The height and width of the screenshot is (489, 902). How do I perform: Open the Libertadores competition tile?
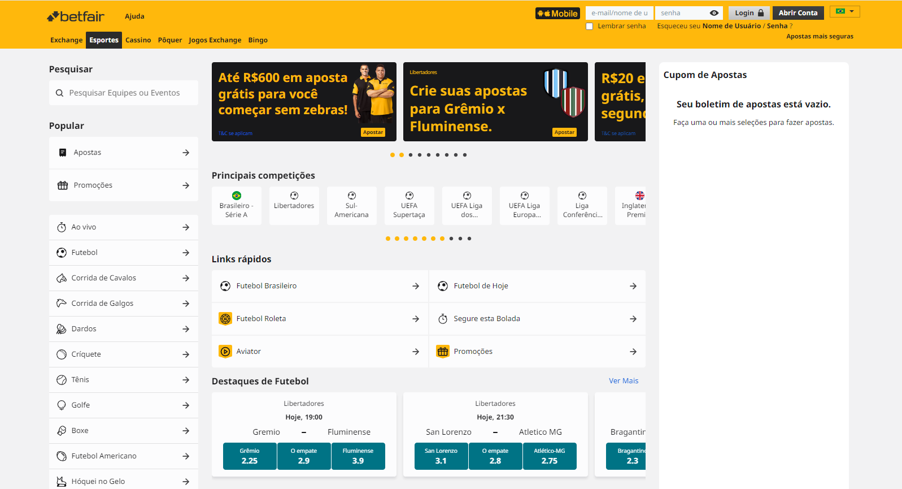pyautogui.click(x=294, y=206)
